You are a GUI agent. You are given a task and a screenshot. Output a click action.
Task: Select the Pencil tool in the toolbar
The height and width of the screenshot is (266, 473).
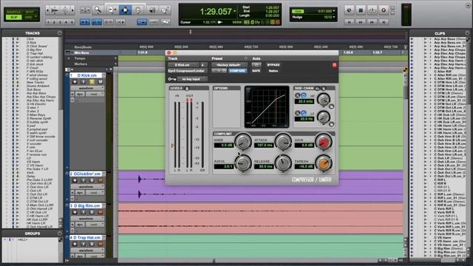point(165,10)
